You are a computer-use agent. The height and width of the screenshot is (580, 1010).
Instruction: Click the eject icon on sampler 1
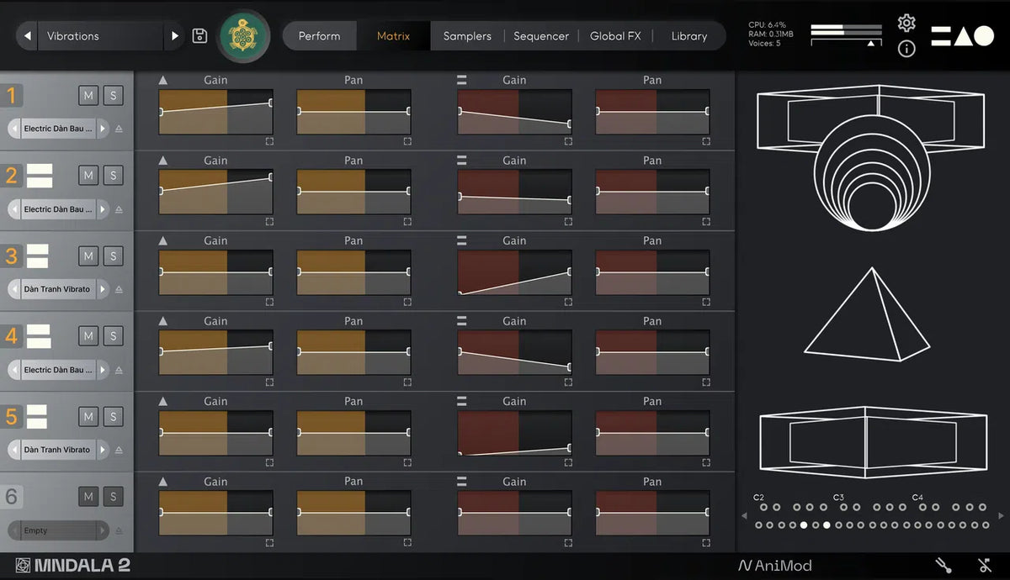[119, 129]
